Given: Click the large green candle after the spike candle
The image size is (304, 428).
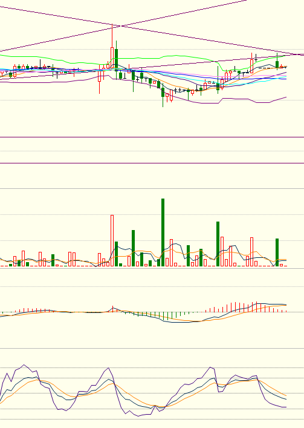Looking at the screenshot, I should [x=116, y=60].
